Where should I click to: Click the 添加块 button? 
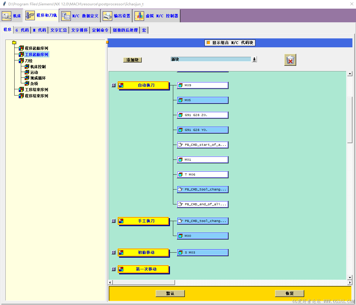click(x=132, y=60)
